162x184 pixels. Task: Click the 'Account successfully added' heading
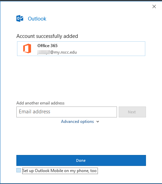(47, 36)
